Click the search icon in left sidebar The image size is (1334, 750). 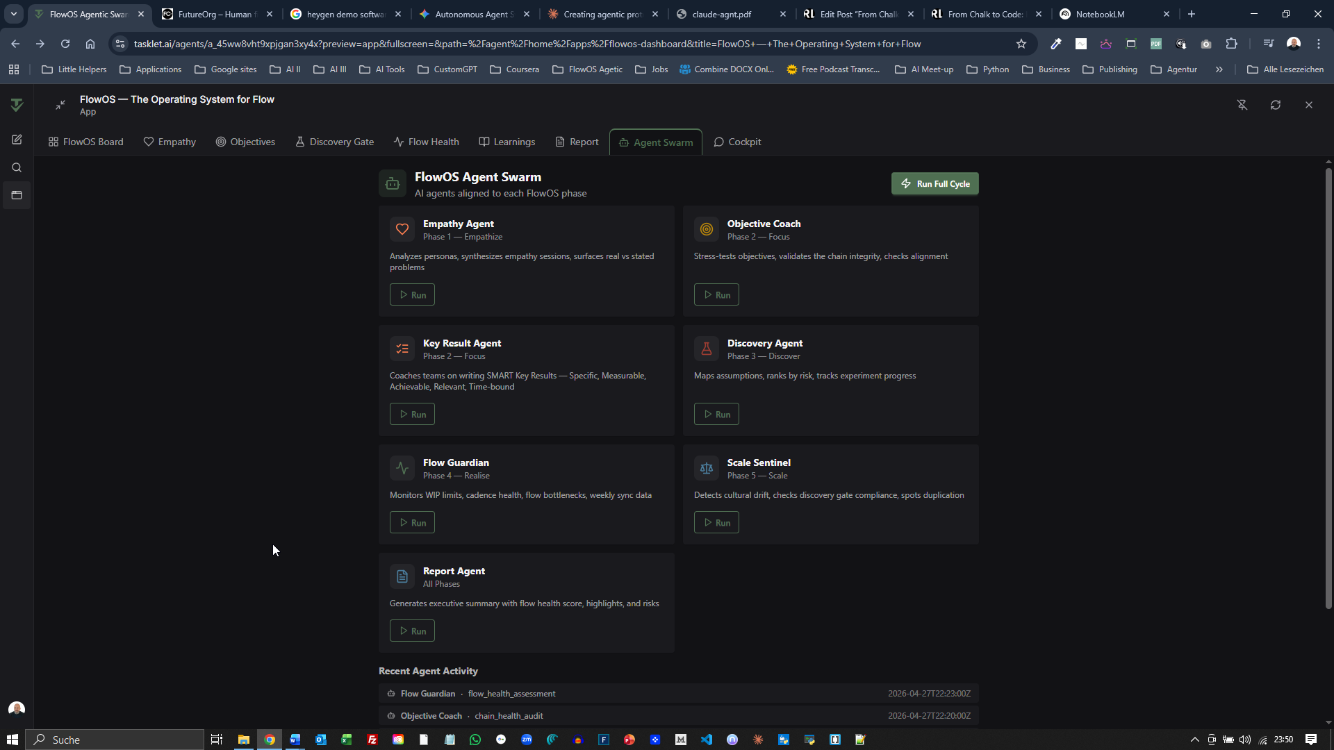[17, 167]
